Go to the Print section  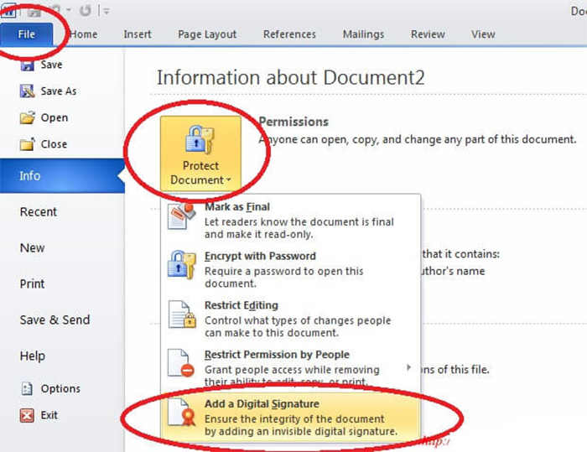32,283
